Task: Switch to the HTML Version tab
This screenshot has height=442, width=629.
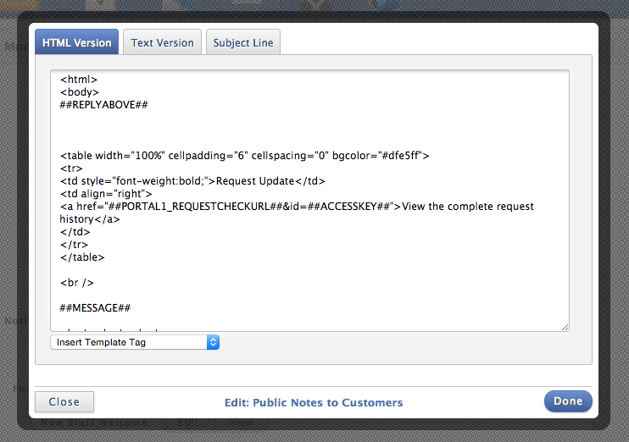Action: (76, 42)
